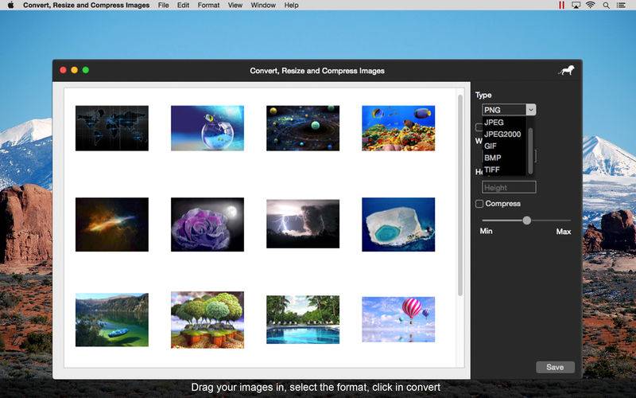Open Notification Center list icon

621,6
